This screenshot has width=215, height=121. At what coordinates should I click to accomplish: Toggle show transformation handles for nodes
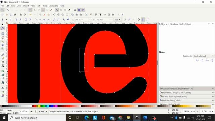point(139,19)
